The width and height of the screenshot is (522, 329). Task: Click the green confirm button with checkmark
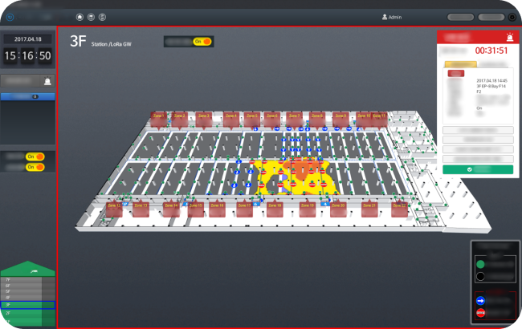(x=477, y=169)
